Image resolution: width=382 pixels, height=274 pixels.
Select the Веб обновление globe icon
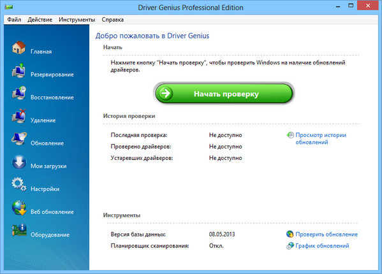19,208
